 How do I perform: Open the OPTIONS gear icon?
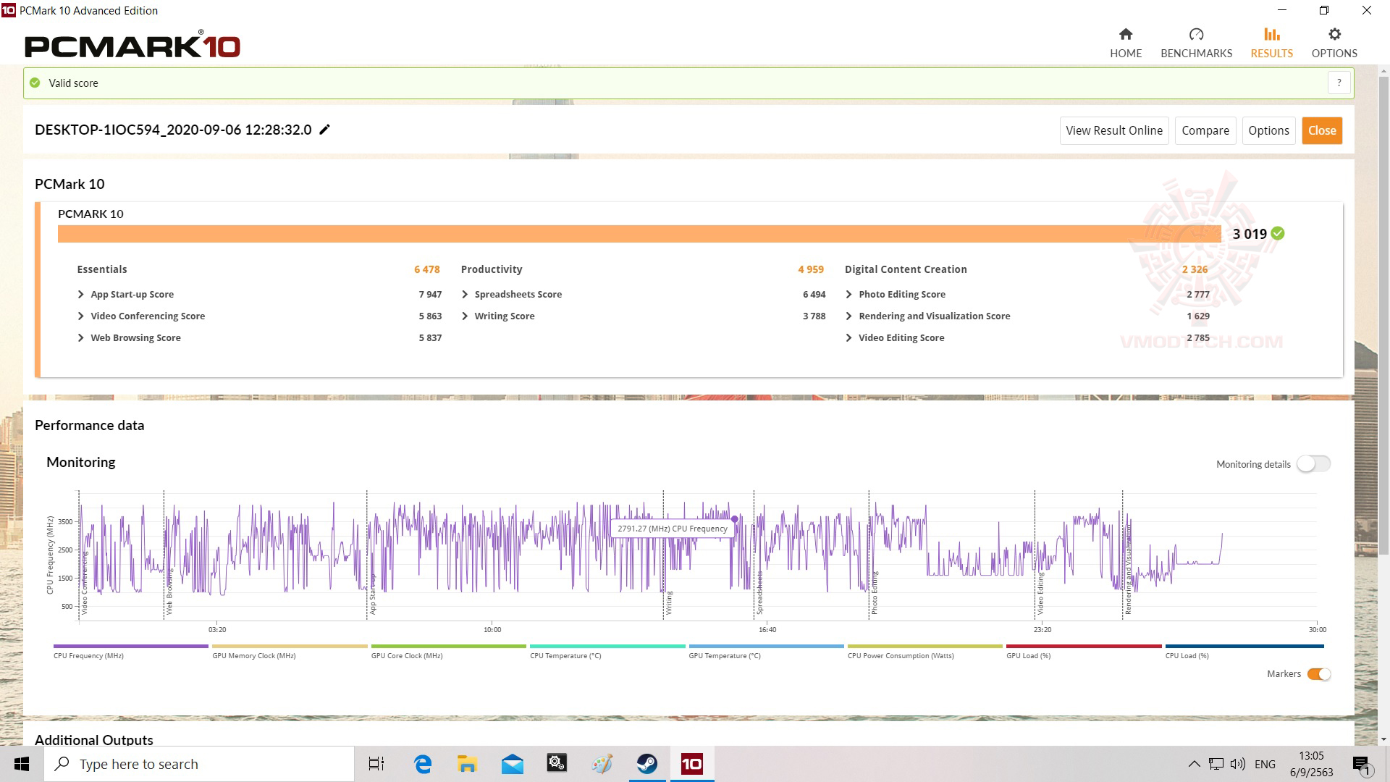point(1334,35)
